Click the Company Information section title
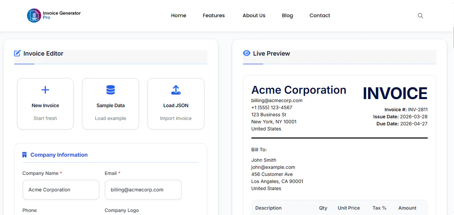Image resolution: width=454 pixels, height=215 pixels. (x=59, y=155)
